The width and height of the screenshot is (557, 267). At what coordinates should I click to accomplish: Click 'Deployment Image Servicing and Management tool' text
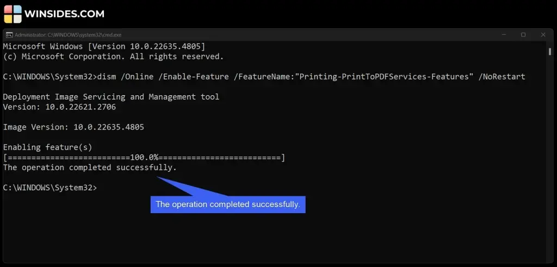111,97
